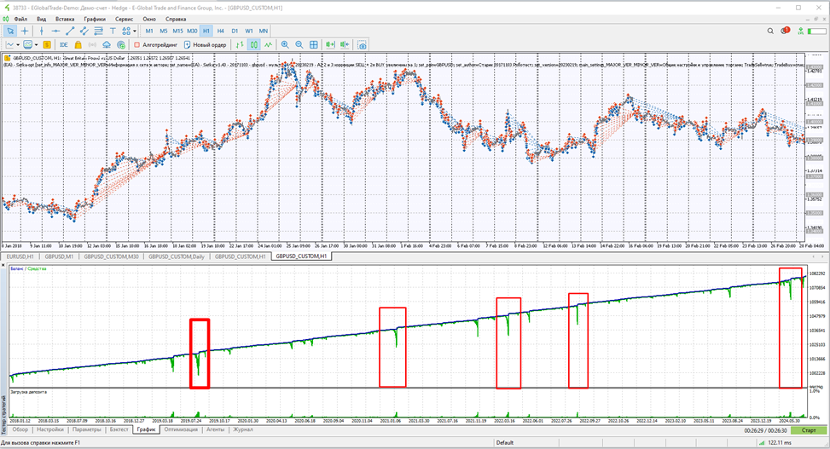This screenshot has height=449, width=830.
Task: Open the tester Настройки tab
Action: (x=50, y=430)
